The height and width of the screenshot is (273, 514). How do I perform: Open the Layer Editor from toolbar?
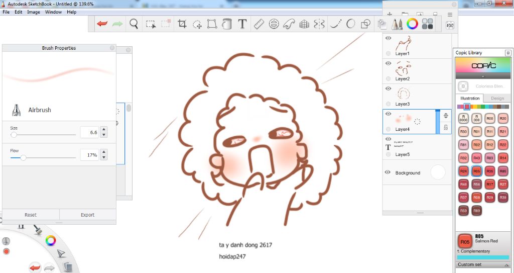(381, 24)
